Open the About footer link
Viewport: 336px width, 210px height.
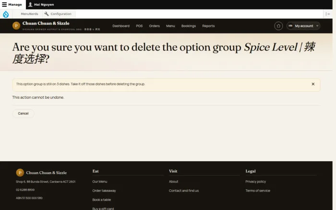[x=173, y=182]
